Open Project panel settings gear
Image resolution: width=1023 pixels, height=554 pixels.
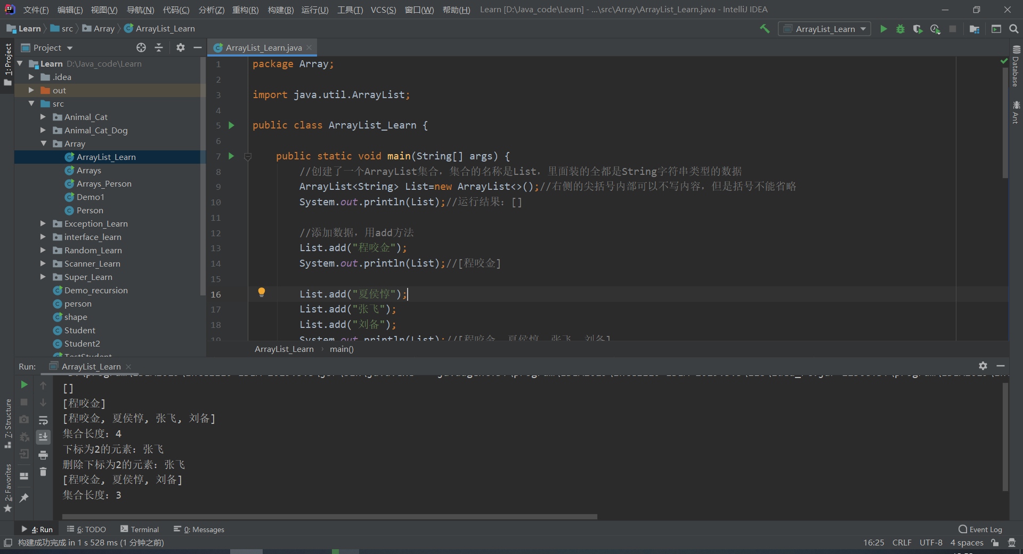click(181, 47)
